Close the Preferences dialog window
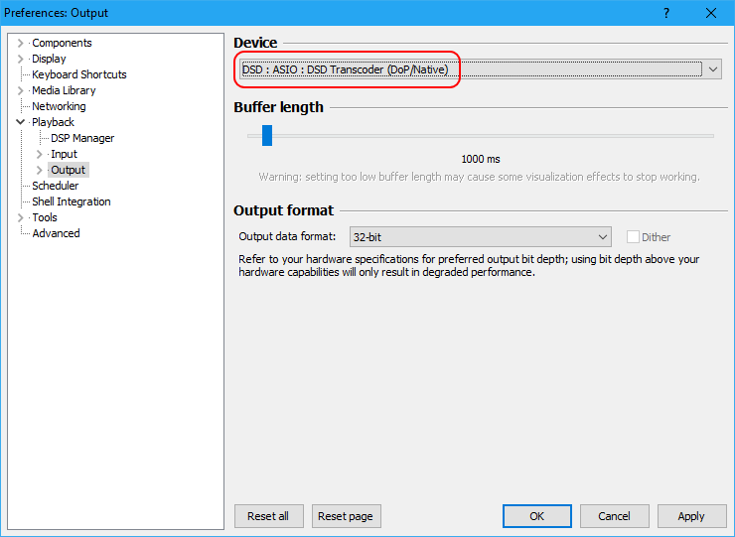The height and width of the screenshot is (537, 735). [x=711, y=13]
